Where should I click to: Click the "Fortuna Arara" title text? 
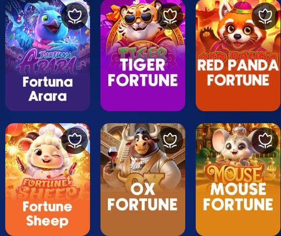tap(48, 89)
